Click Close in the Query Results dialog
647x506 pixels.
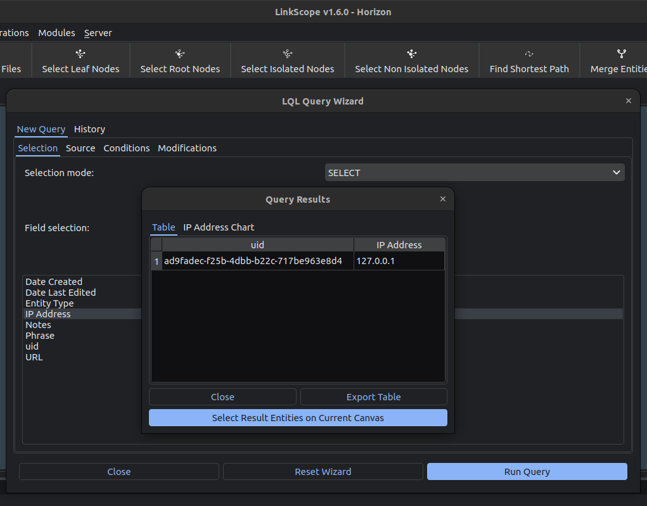[222, 396]
